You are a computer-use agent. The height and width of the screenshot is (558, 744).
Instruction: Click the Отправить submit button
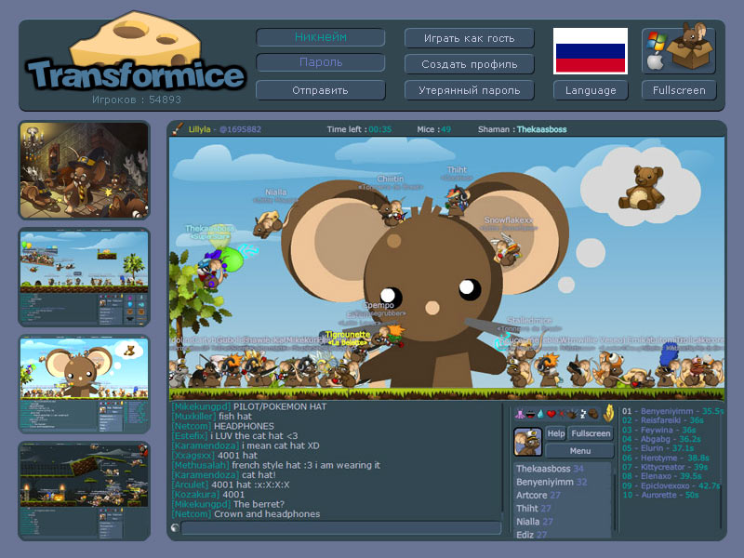[320, 90]
